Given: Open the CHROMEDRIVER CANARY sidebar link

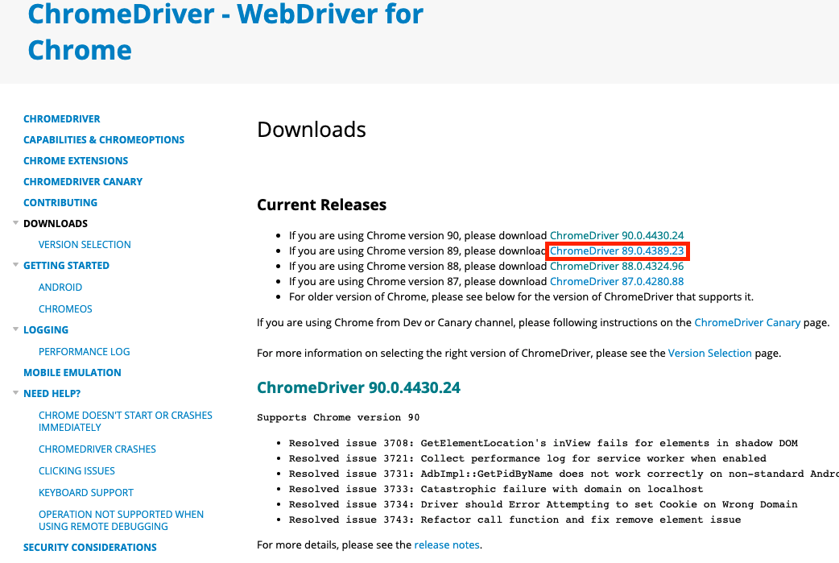Looking at the screenshot, I should pos(83,181).
